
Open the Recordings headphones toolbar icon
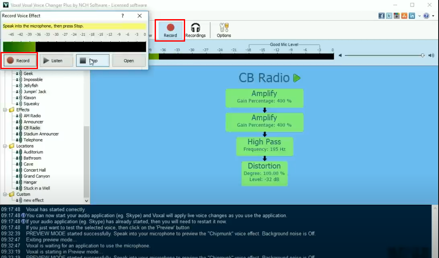pyautogui.click(x=196, y=30)
